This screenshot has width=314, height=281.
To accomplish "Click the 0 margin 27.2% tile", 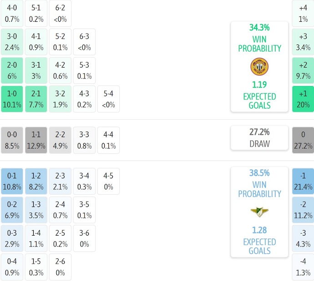I will (x=303, y=140).
